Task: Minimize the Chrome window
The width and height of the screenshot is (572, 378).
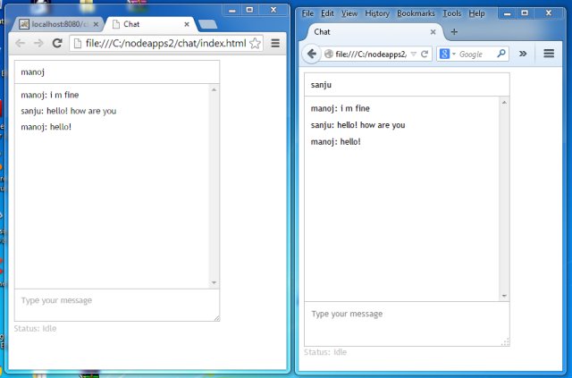Action: pyautogui.click(x=231, y=10)
